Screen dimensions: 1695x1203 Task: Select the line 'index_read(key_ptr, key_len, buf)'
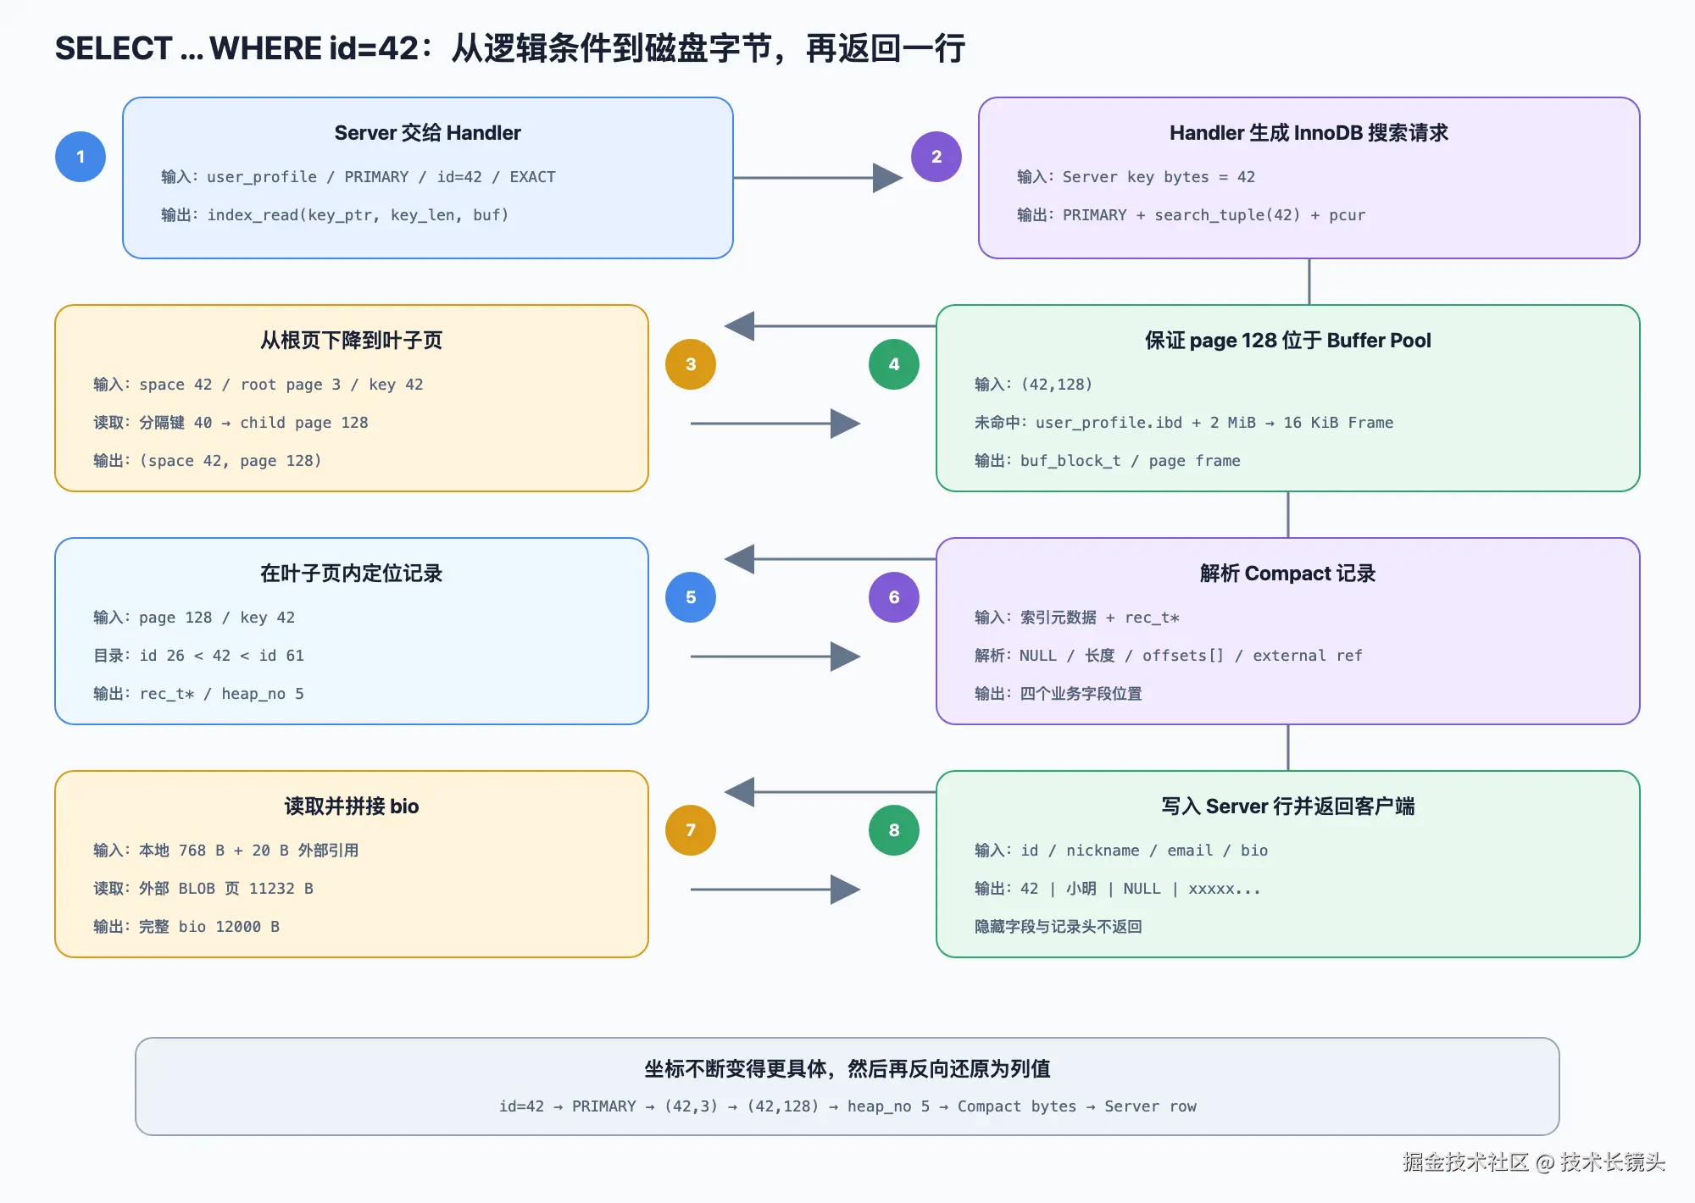pos(358,215)
